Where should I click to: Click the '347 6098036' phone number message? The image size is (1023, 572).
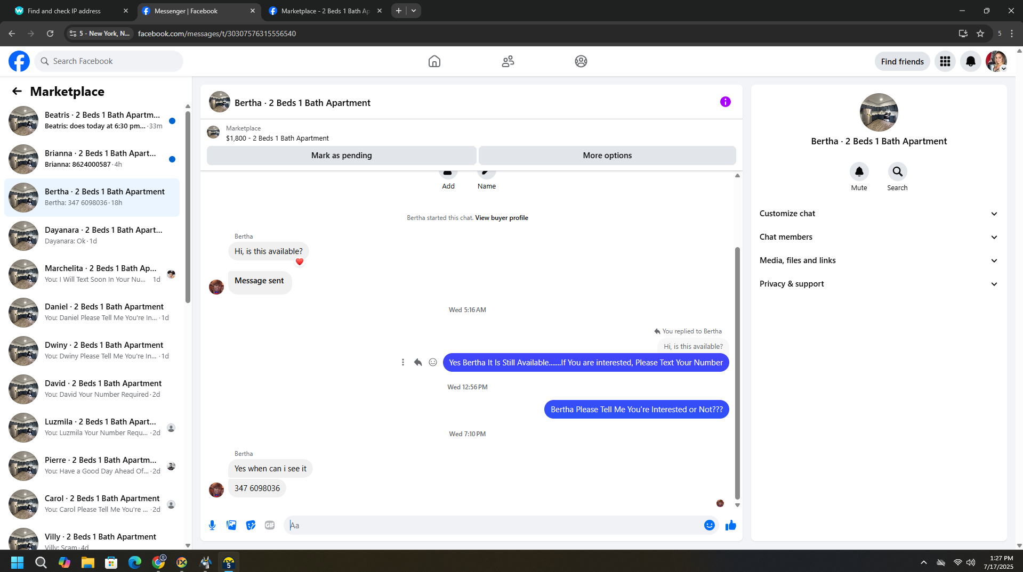(257, 488)
